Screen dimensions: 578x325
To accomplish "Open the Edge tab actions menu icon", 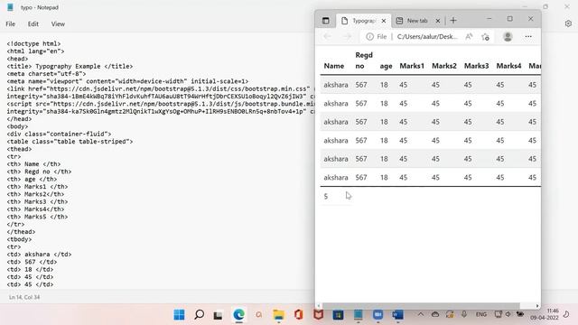I will [325, 21].
